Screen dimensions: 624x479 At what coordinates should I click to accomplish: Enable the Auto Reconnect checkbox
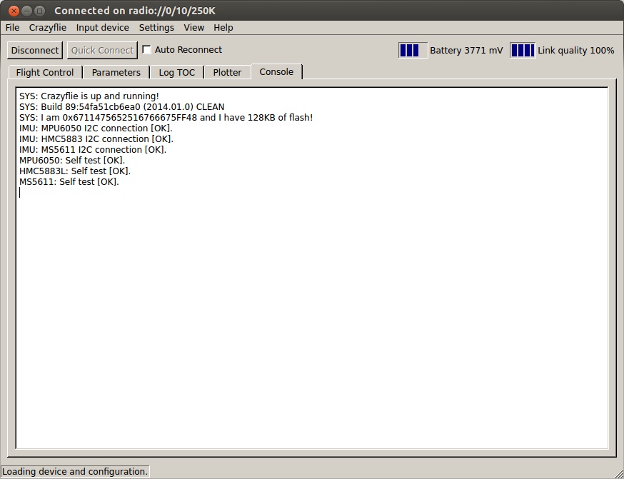(x=147, y=50)
